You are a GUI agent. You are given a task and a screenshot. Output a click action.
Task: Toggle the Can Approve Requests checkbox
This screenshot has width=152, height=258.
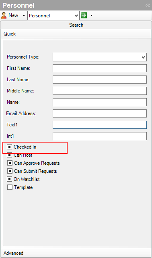click(10, 163)
